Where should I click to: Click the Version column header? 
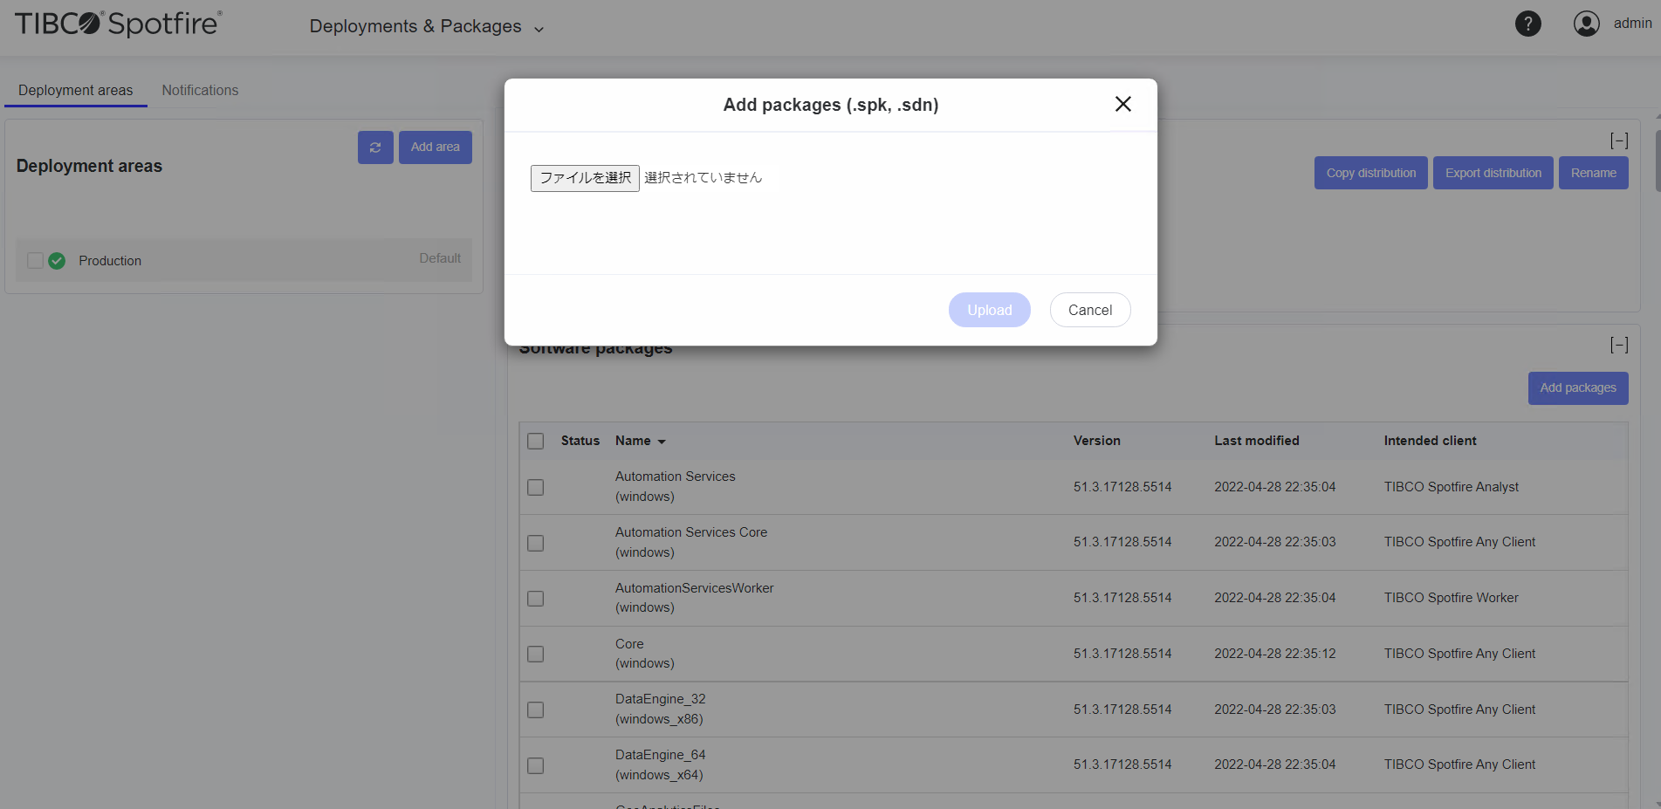[1097, 441]
